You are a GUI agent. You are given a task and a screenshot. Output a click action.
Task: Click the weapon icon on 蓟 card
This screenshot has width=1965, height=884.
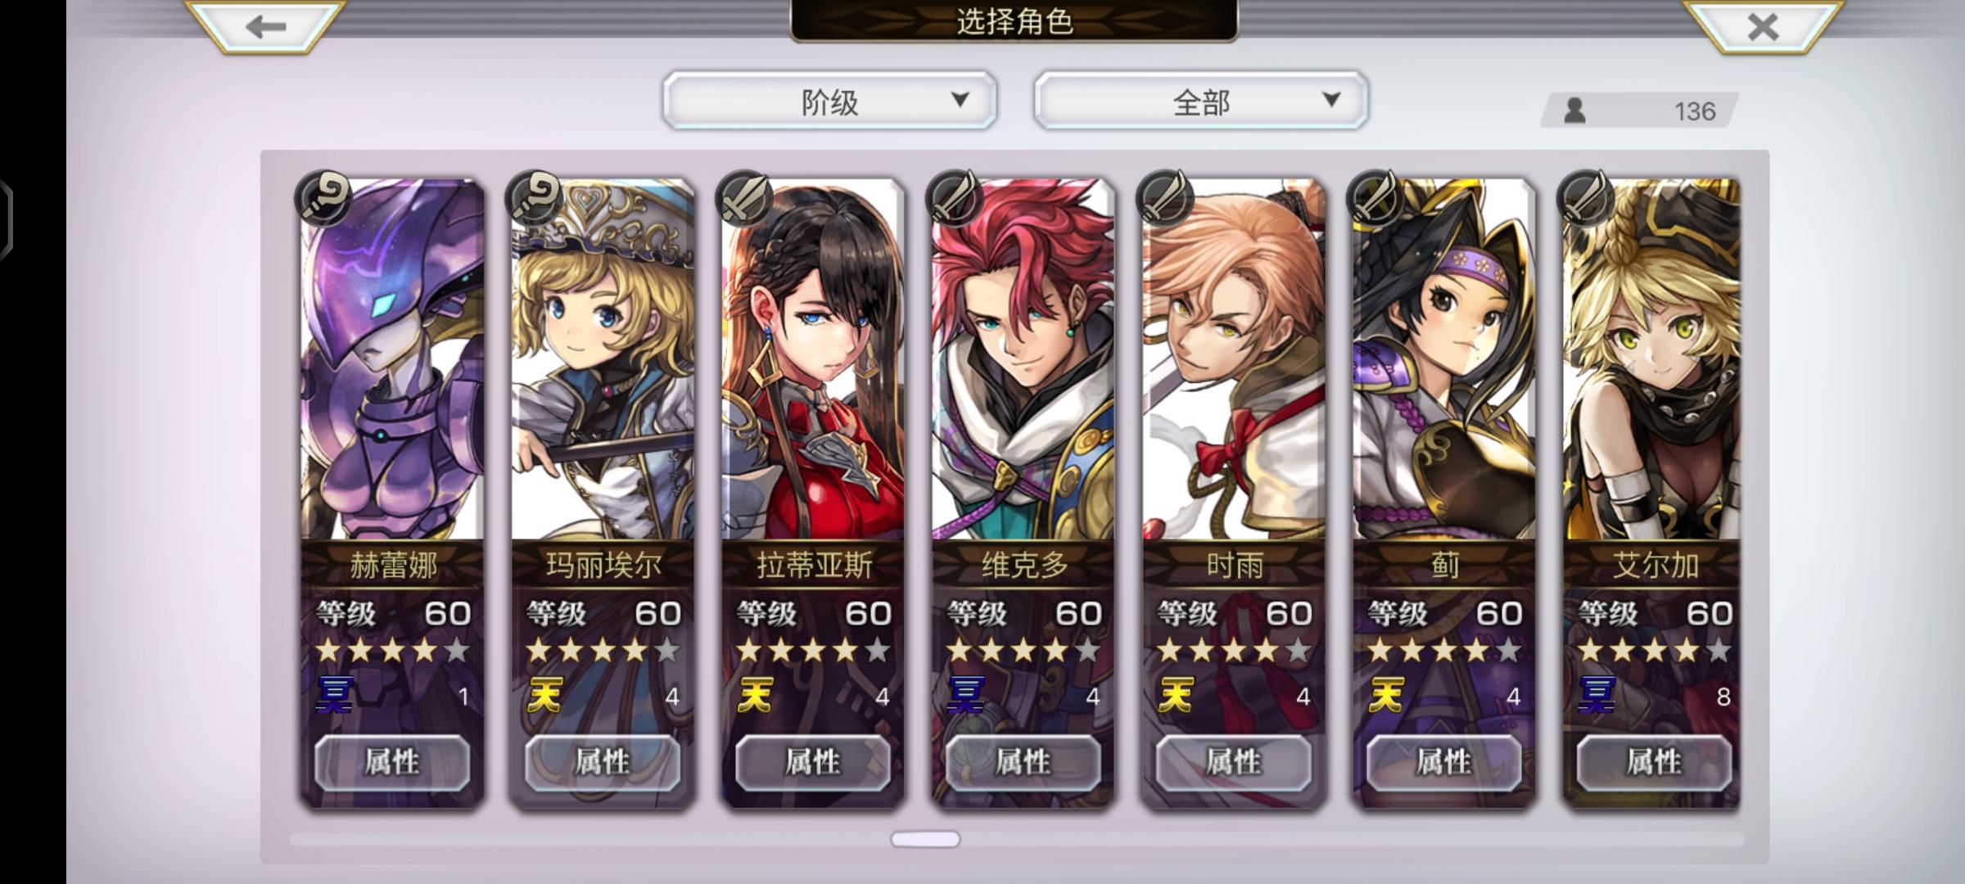point(1375,197)
